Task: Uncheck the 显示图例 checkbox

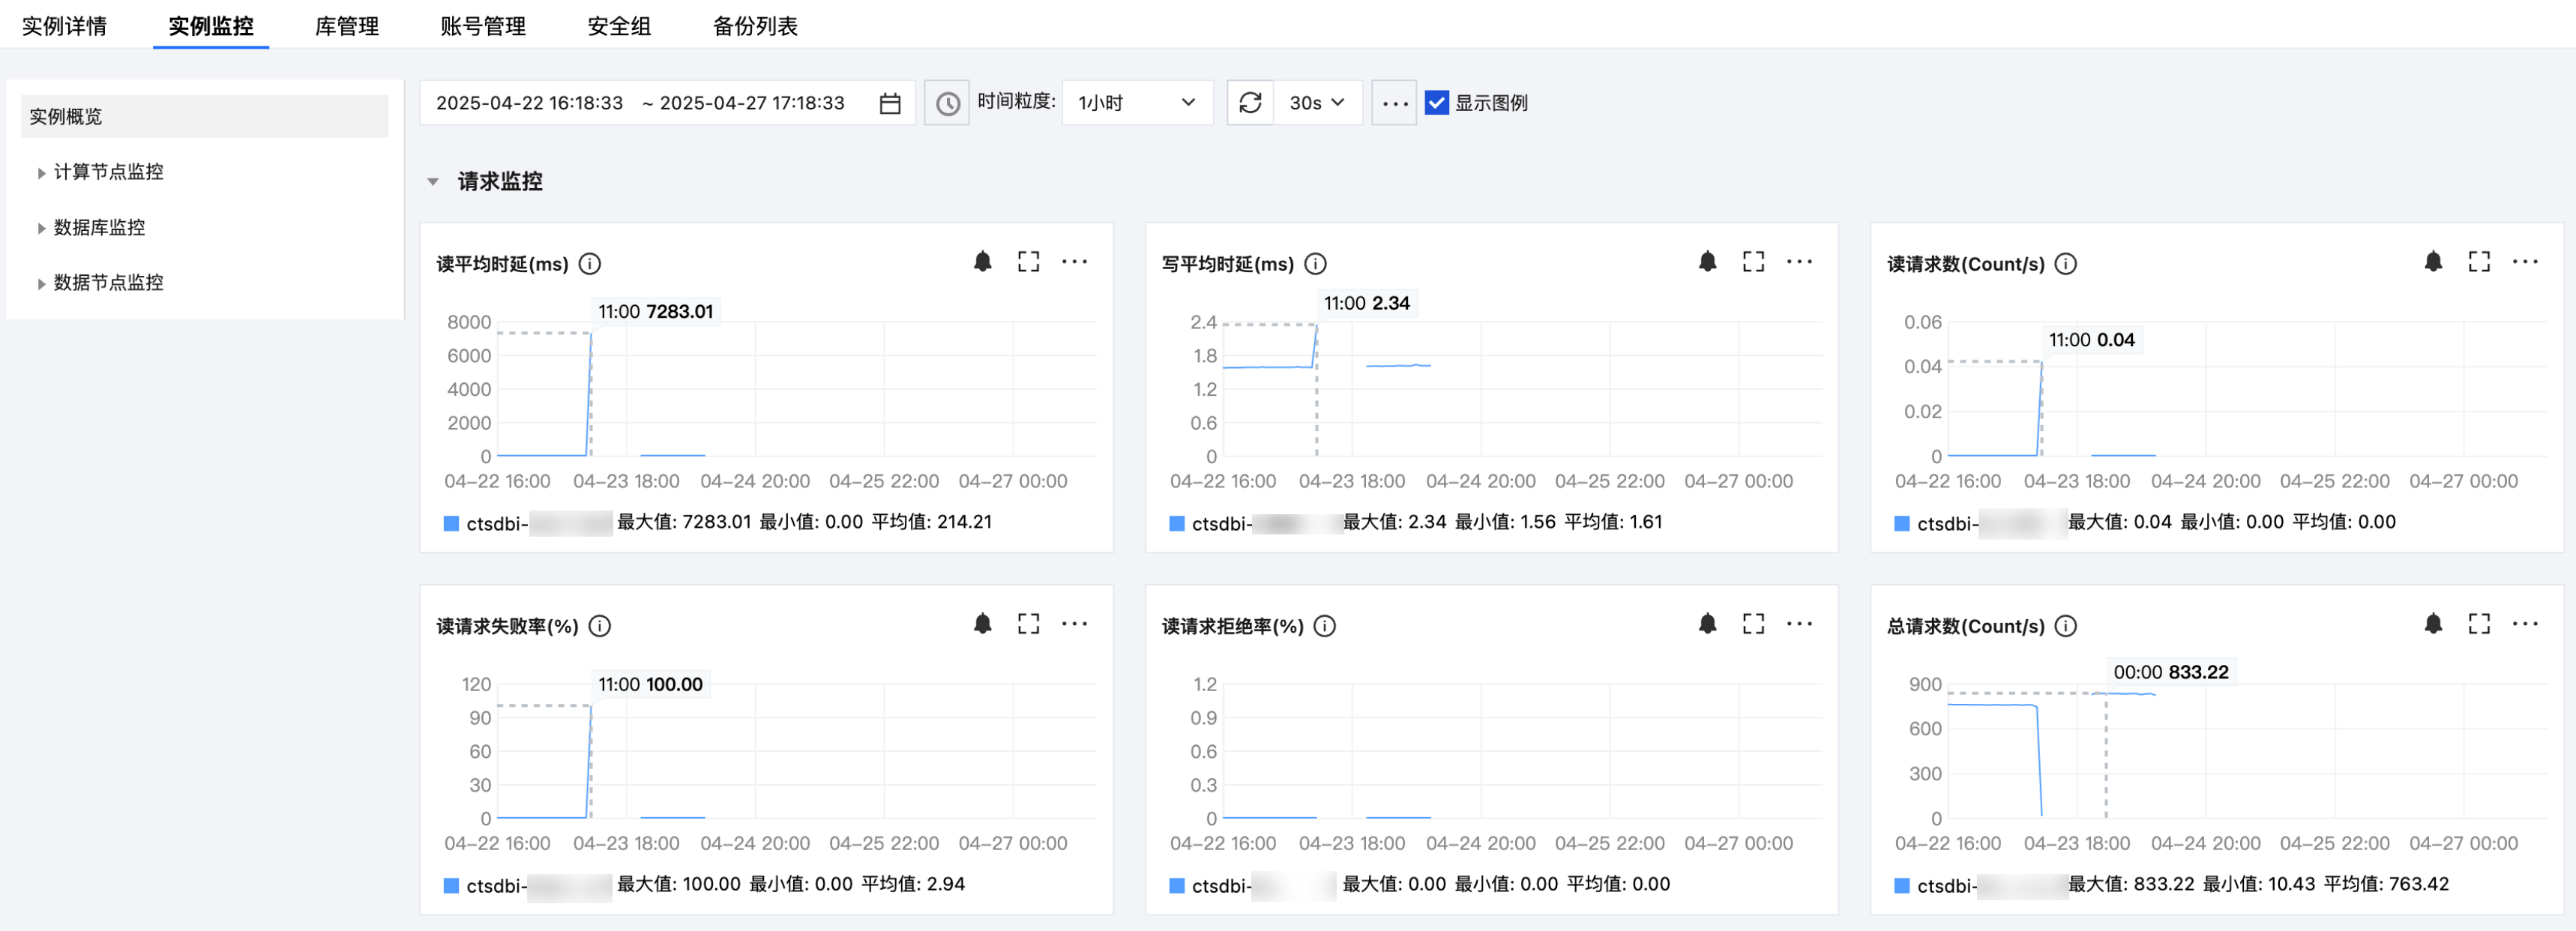Action: [x=1436, y=103]
